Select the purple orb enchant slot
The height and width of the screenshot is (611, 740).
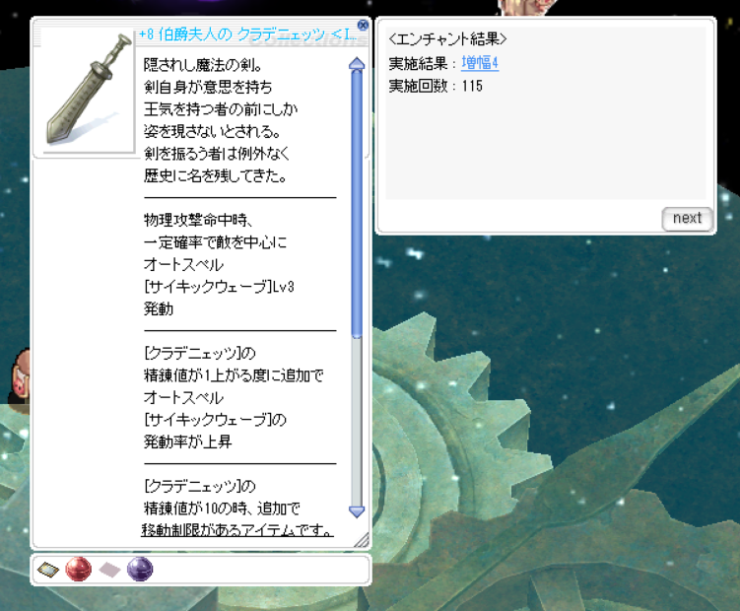click(140, 570)
